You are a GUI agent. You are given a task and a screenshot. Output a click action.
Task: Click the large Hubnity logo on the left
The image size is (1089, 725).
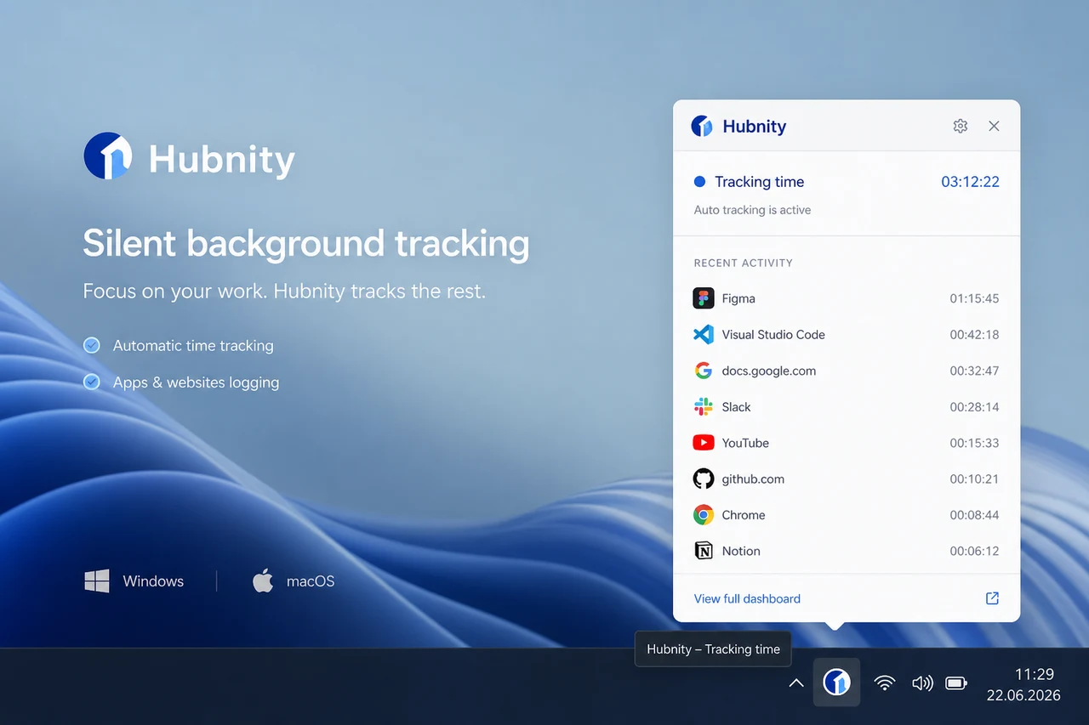point(107,156)
